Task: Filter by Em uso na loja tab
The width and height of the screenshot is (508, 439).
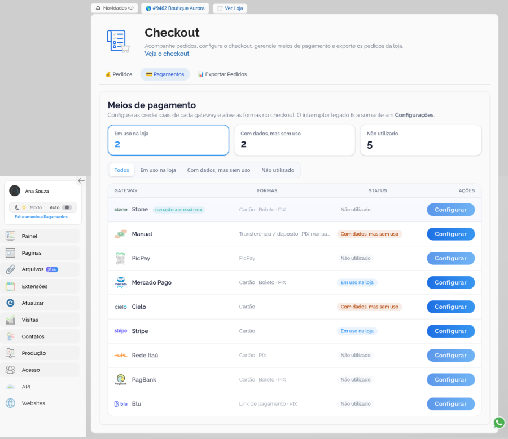Action: pyautogui.click(x=158, y=170)
